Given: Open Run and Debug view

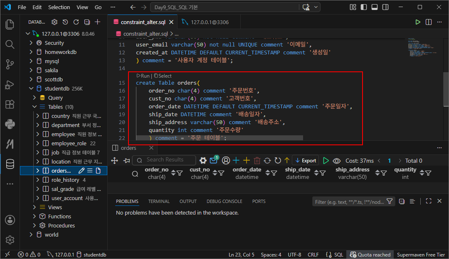Looking at the screenshot, I should [x=10, y=85].
